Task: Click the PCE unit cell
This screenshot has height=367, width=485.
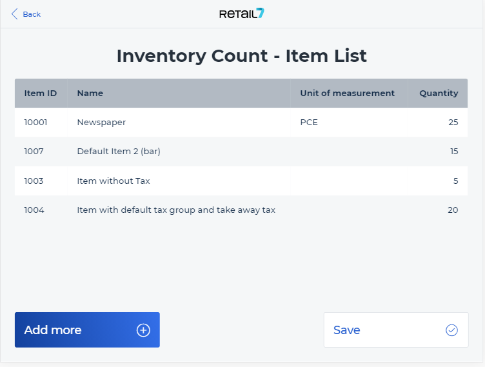Action: 309,123
